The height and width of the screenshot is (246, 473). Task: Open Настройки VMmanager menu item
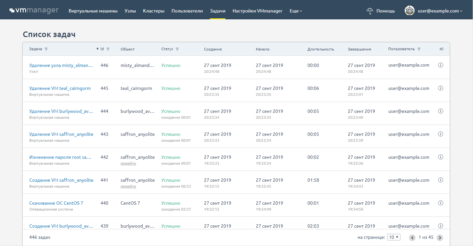click(258, 11)
